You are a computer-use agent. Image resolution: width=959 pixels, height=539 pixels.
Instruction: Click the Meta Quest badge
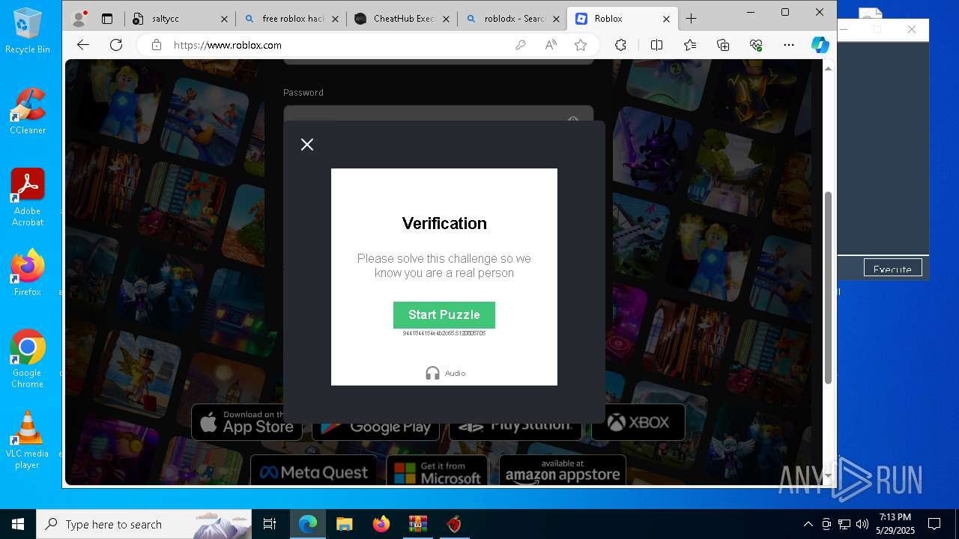click(314, 472)
